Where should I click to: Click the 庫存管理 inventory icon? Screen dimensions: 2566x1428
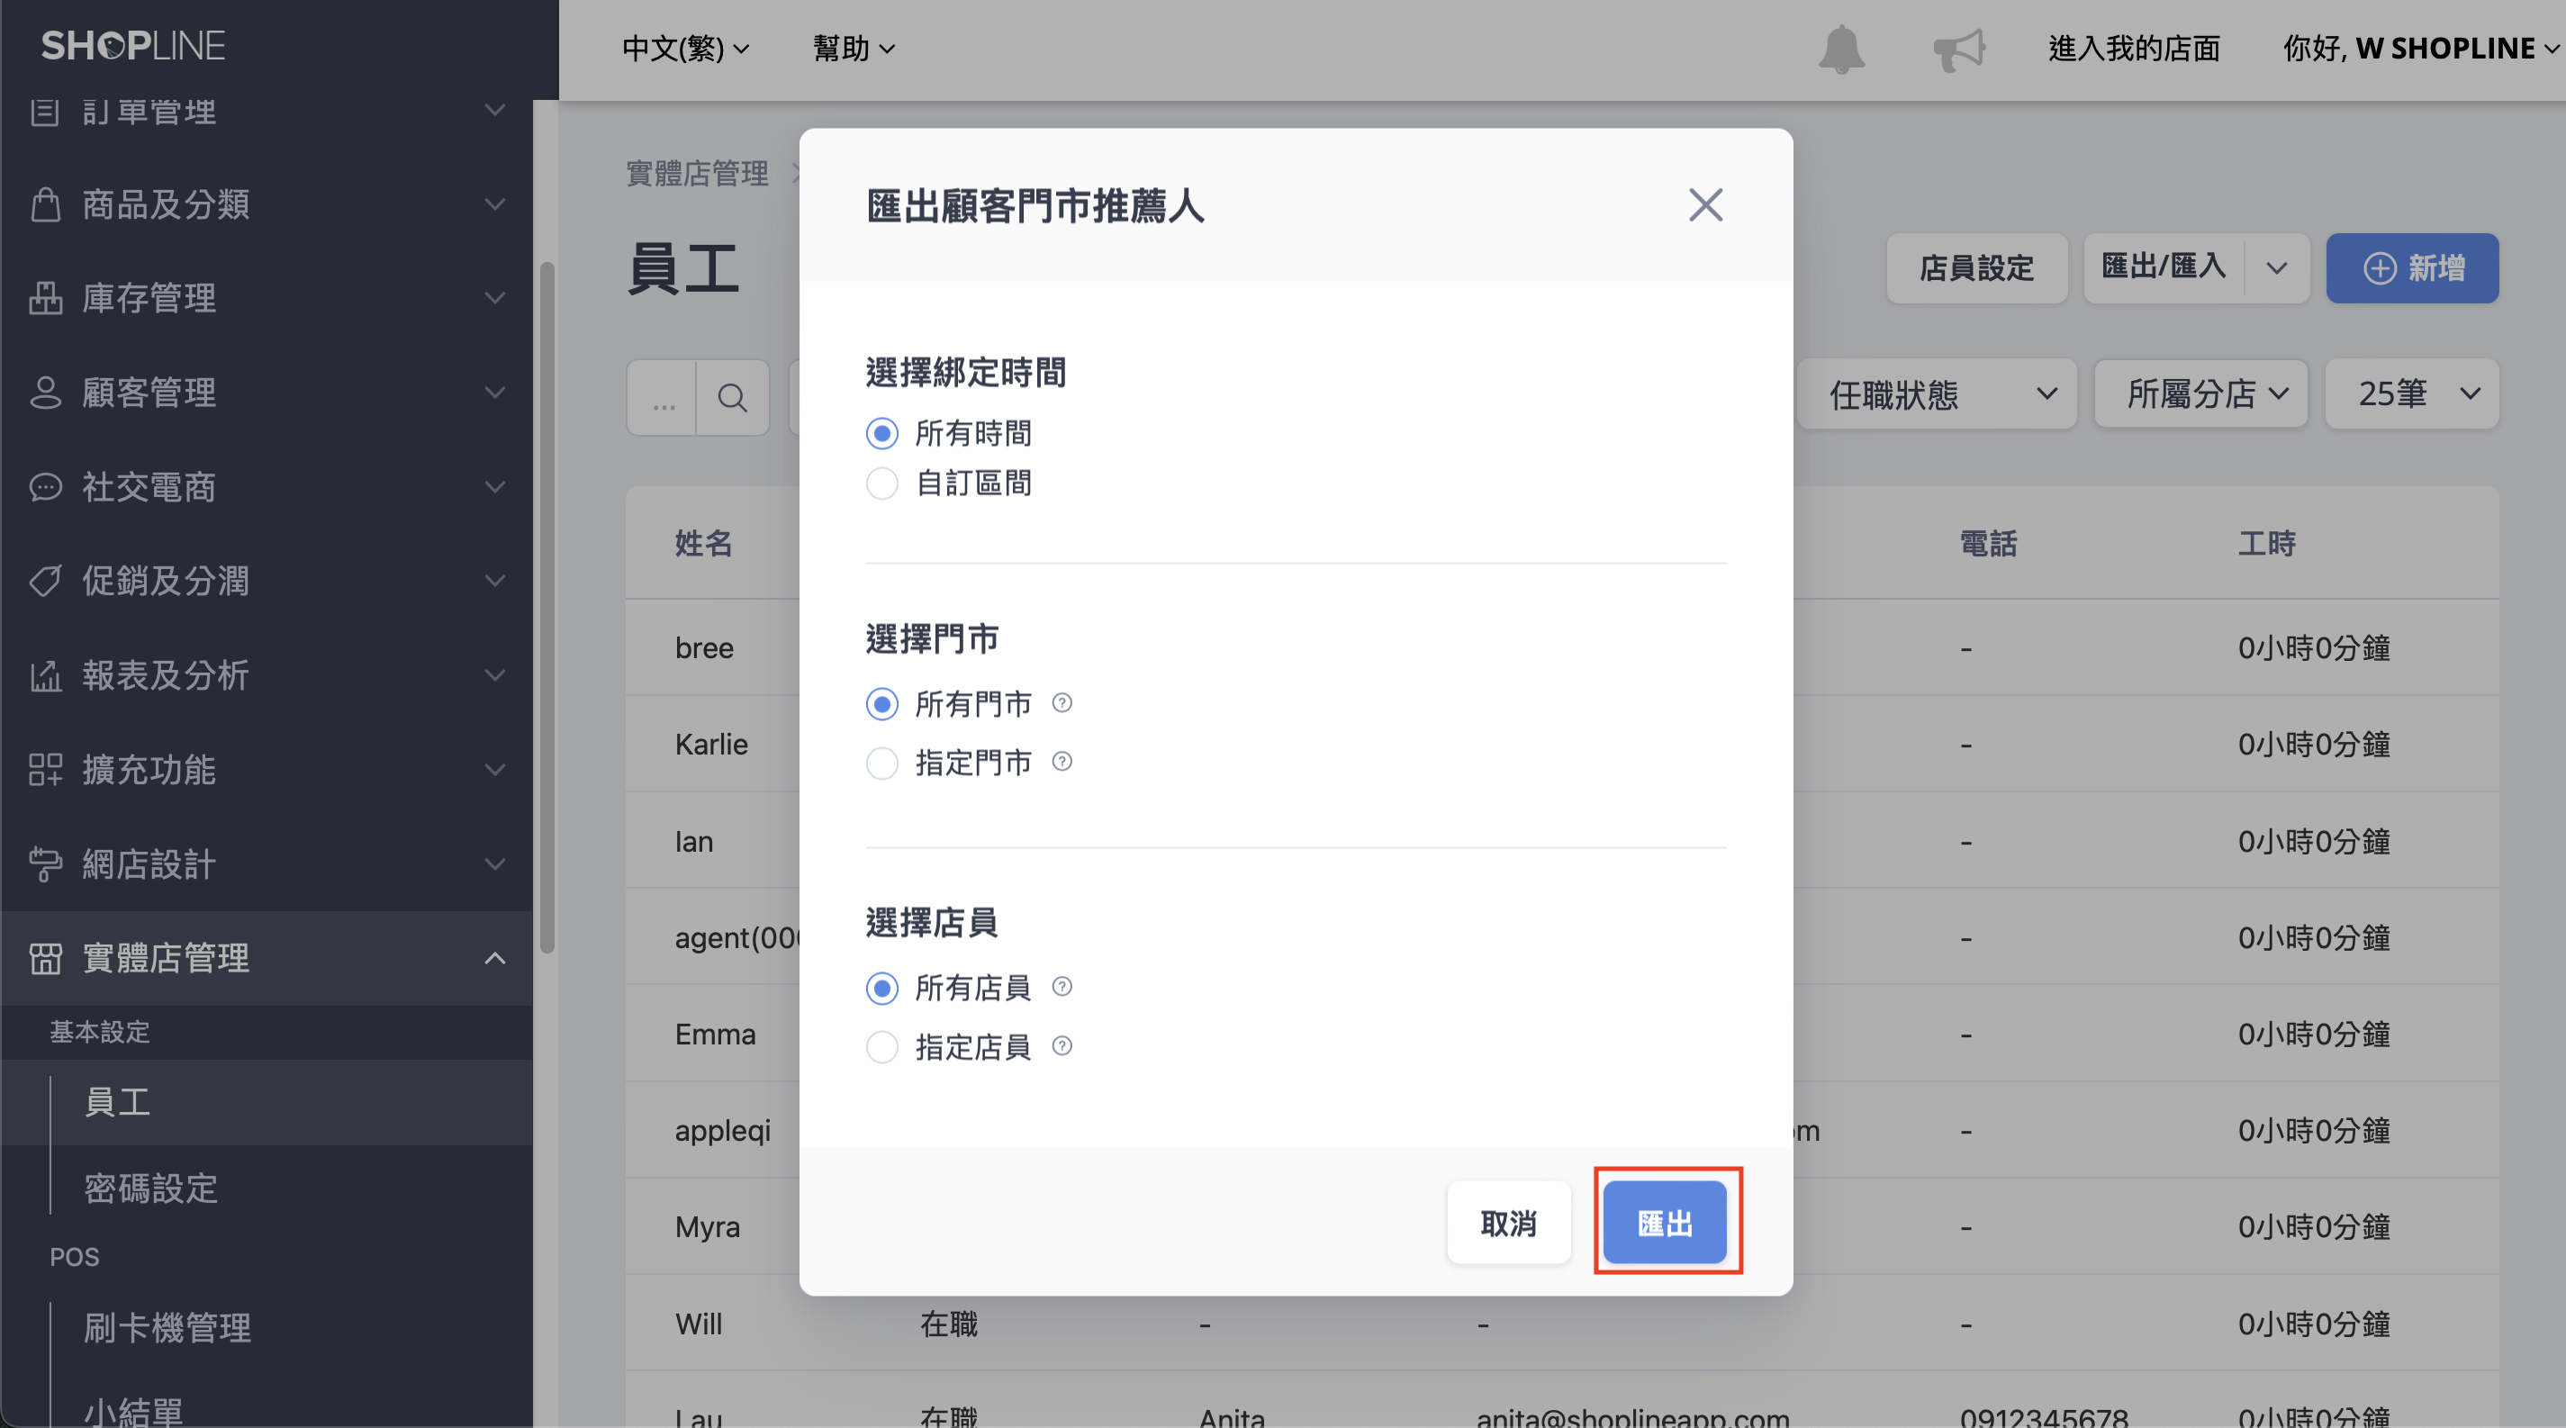click(x=45, y=298)
